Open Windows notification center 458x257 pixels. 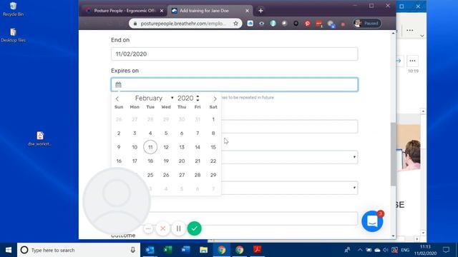[446, 250]
